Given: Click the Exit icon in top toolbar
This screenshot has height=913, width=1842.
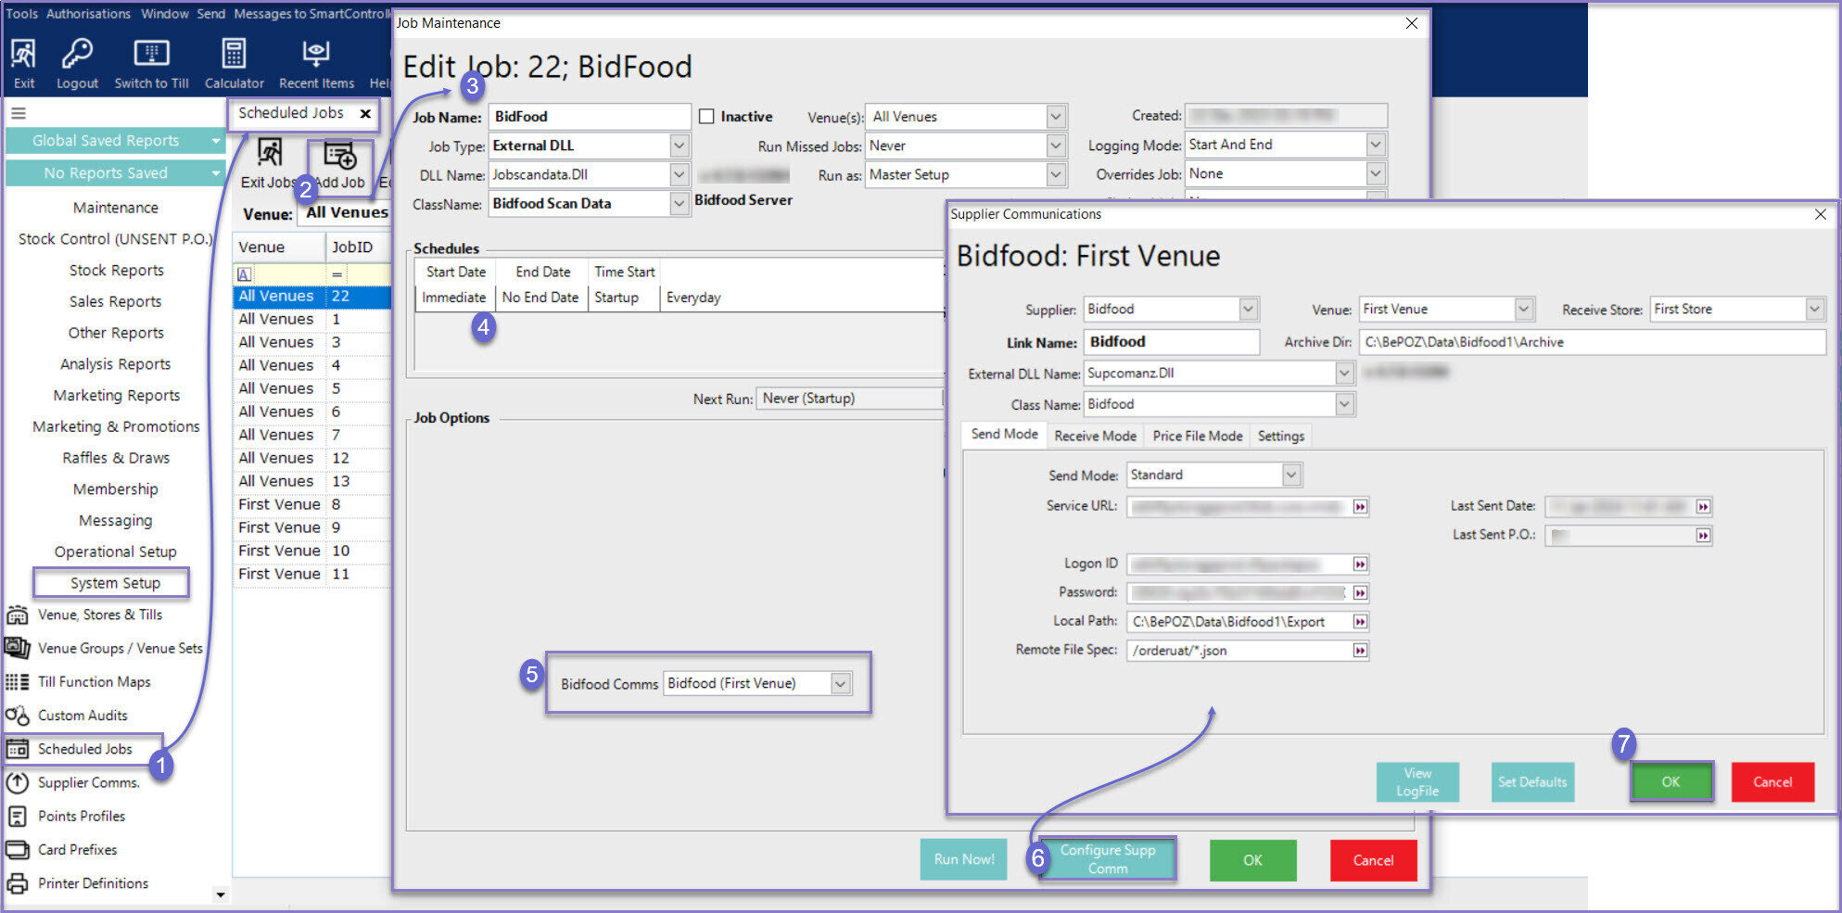Looking at the screenshot, I should pos(24,54).
